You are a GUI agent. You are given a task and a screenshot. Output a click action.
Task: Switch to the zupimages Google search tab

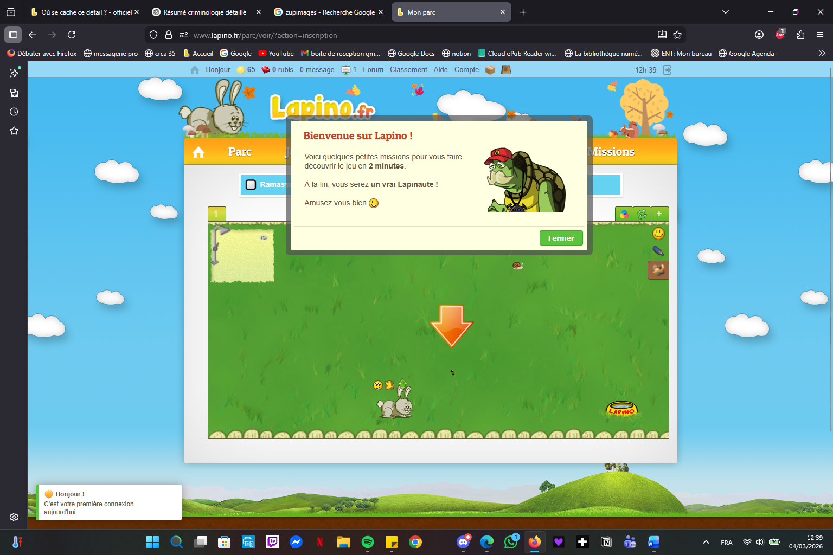tap(329, 12)
